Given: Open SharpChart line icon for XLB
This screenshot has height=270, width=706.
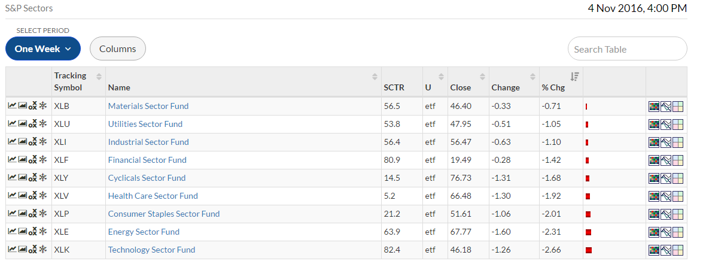Looking at the screenshot, I should 12,105.
